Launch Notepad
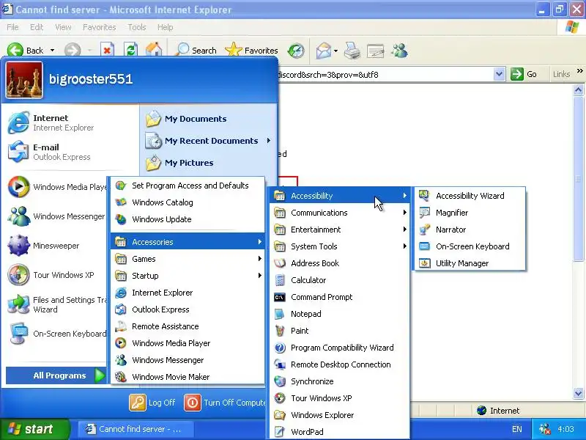Viewport: 586px width, 440px height. pyautogui.click(x=340, y=314)
